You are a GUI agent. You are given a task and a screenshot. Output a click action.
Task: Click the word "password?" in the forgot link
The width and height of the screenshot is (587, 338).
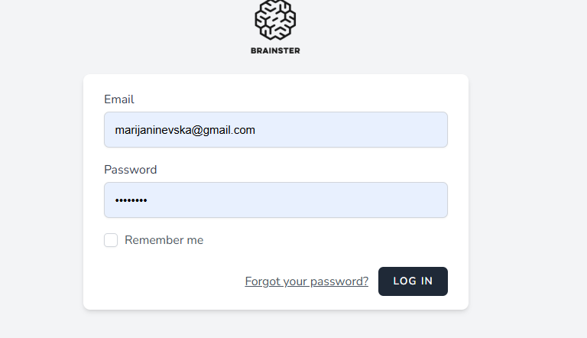coord(340,281)
